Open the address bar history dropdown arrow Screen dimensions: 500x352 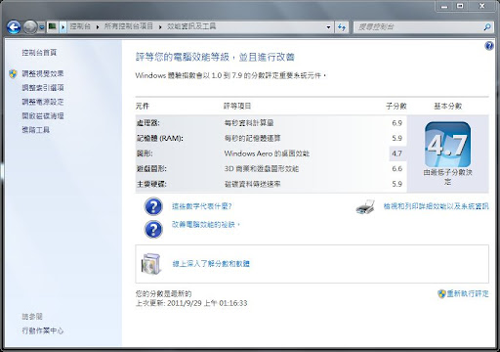point(328,27)
